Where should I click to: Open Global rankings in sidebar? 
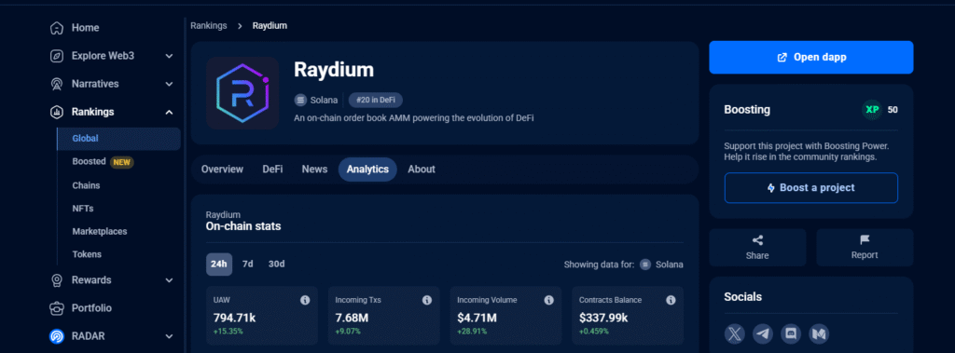(x=119, y=139)
